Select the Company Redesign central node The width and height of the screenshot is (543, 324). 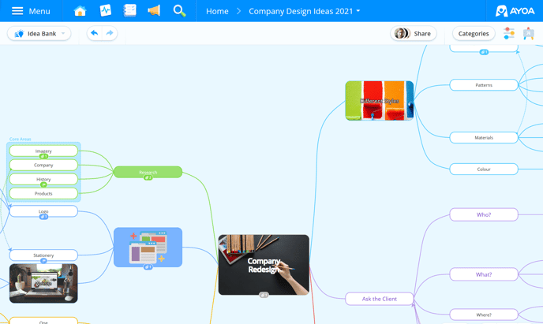tap(264, 265)
